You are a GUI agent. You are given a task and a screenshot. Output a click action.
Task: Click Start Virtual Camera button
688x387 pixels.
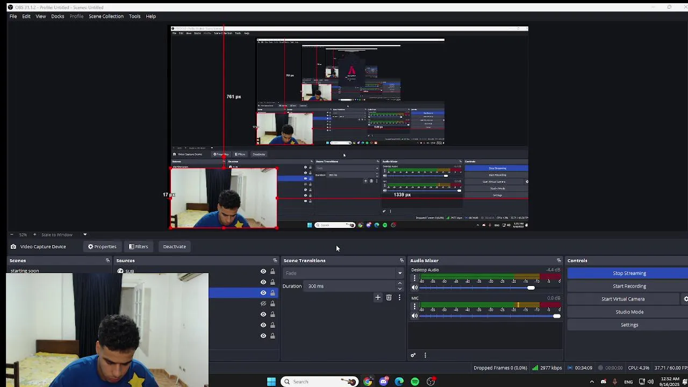click(623, 299)
